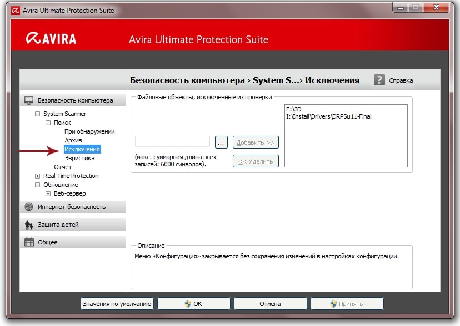Click the calendar icon beside Общее
Screen dimensions: 460x326
[x=29, y=242]
